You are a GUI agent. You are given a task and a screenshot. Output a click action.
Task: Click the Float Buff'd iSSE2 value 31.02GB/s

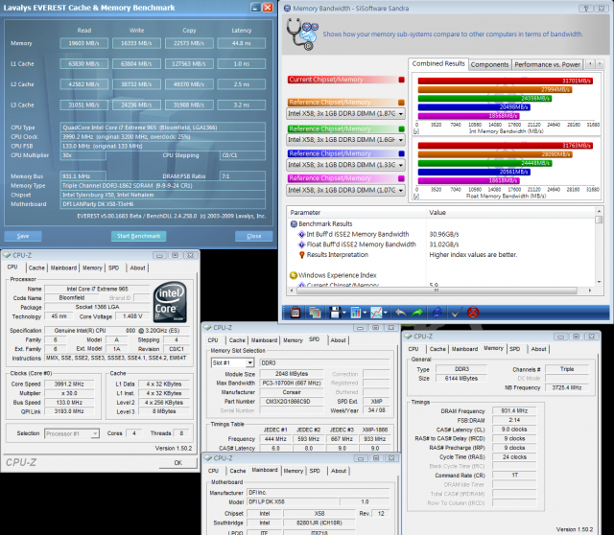tap(444, 244)
